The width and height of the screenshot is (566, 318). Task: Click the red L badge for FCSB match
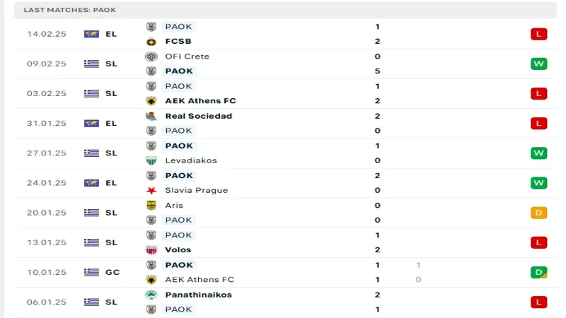pos(538,34)
